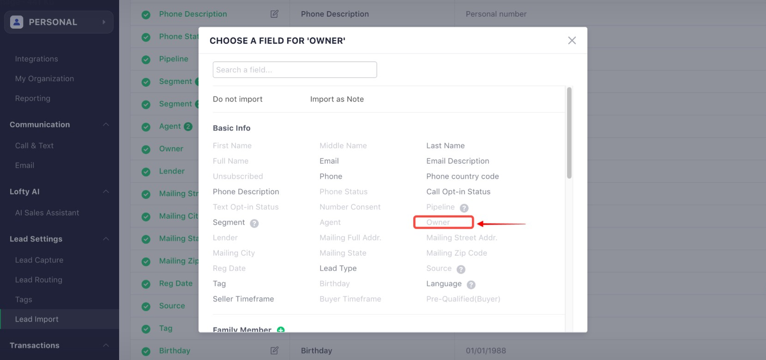
Task: Toggle green check on Reg Date row
Action: [146, 284]
